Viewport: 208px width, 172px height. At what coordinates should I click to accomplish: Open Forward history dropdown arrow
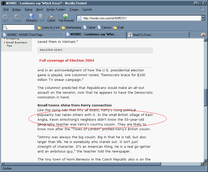[24, 18]
